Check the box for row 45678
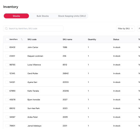 [7, 100]
